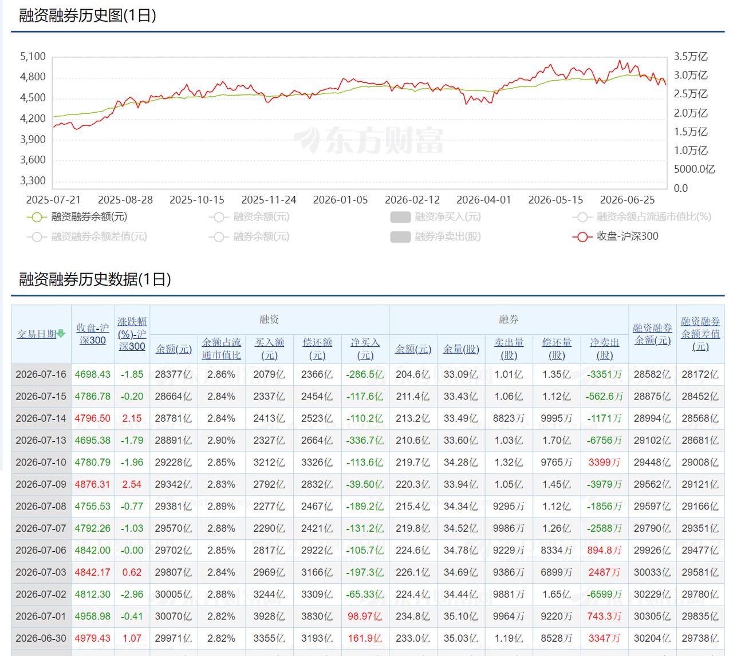Sort by 融资 净买入(元) column header
The height and width of the screenshot is (656, 733).
click(365, 348)
